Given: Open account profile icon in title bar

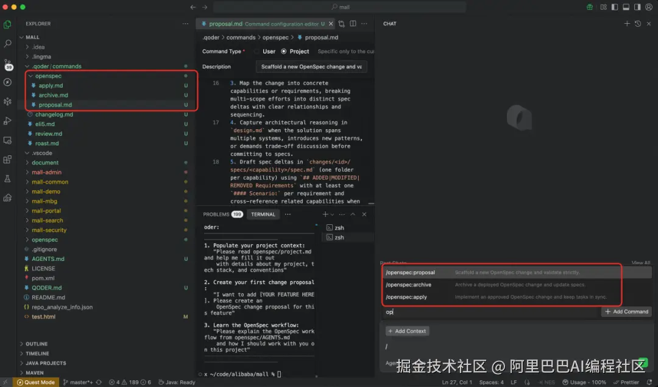Looking at the screenshot, I should [x=649, y=7].
